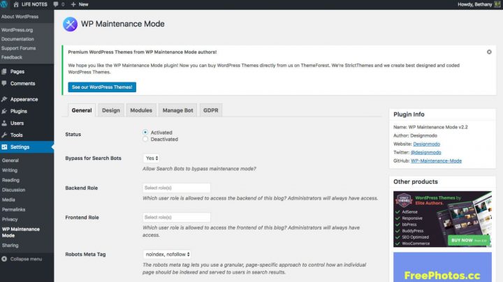Switch to the Modules tab
Image resolution: width=503 pixels, height=282 pixels.
coord(141,110)
